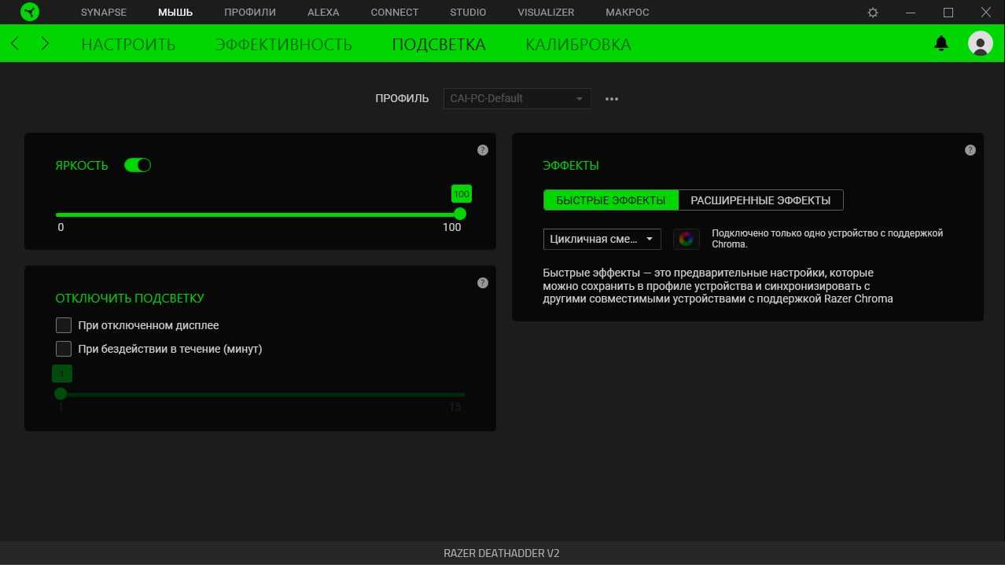Open Chroma color wheel icon
Screen dimensions: 1005x568
(686, 239)
